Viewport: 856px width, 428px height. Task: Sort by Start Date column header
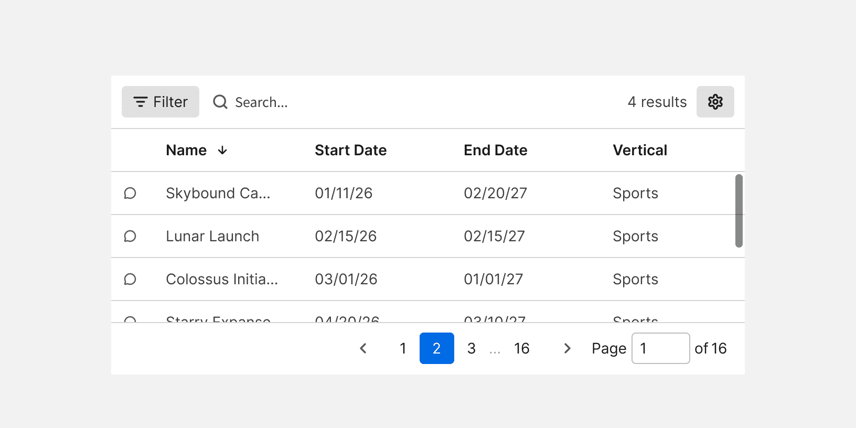click(350, 151)
